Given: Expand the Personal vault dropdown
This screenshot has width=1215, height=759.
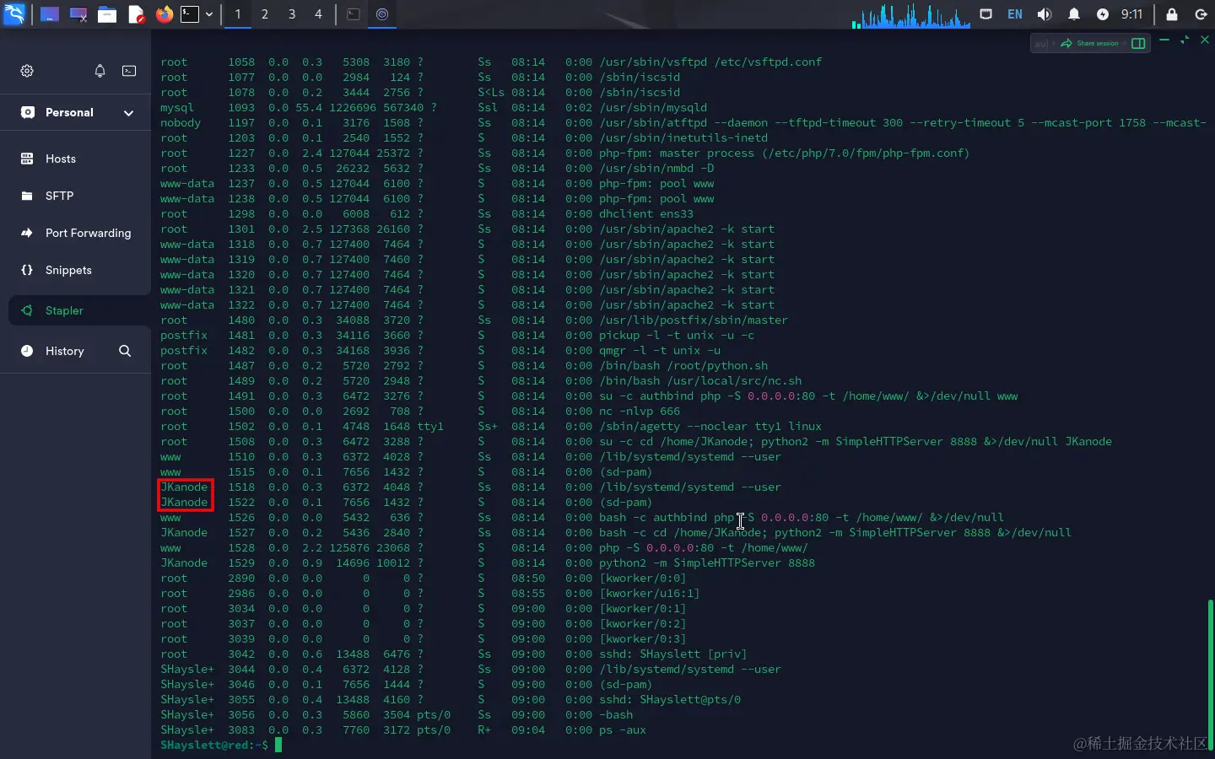Looking at the screenshot, I should click(x=128, y=113).
